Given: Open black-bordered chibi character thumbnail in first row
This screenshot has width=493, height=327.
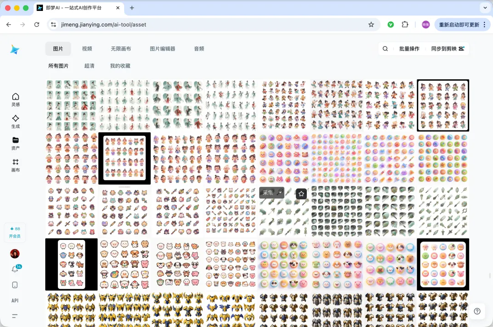Looking at the screenshot, I should (x=443, y=105).
